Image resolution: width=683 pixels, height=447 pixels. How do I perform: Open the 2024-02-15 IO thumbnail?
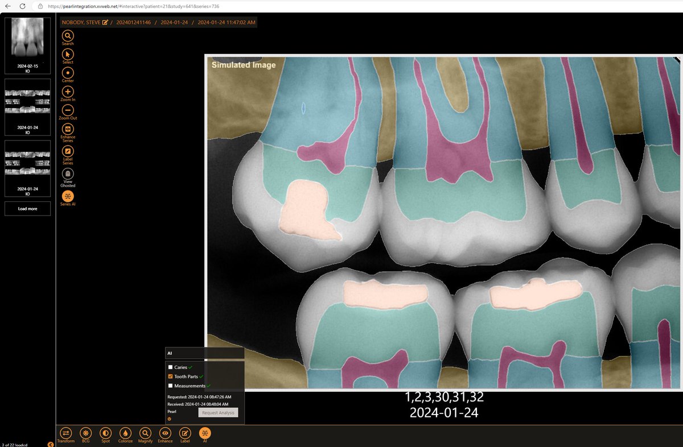tap(27, 45)
